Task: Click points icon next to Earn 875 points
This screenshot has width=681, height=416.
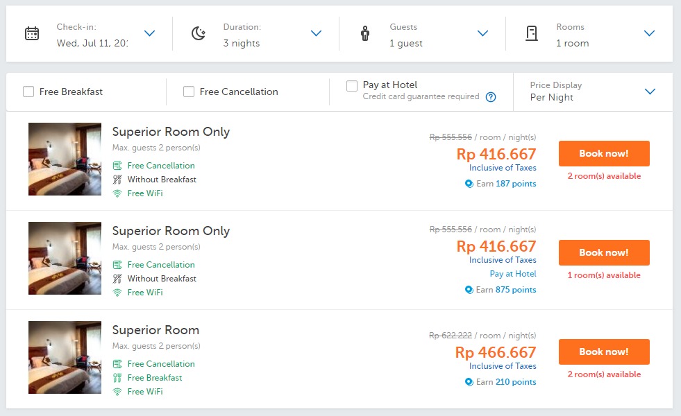Action: click(x=469, y=290)
